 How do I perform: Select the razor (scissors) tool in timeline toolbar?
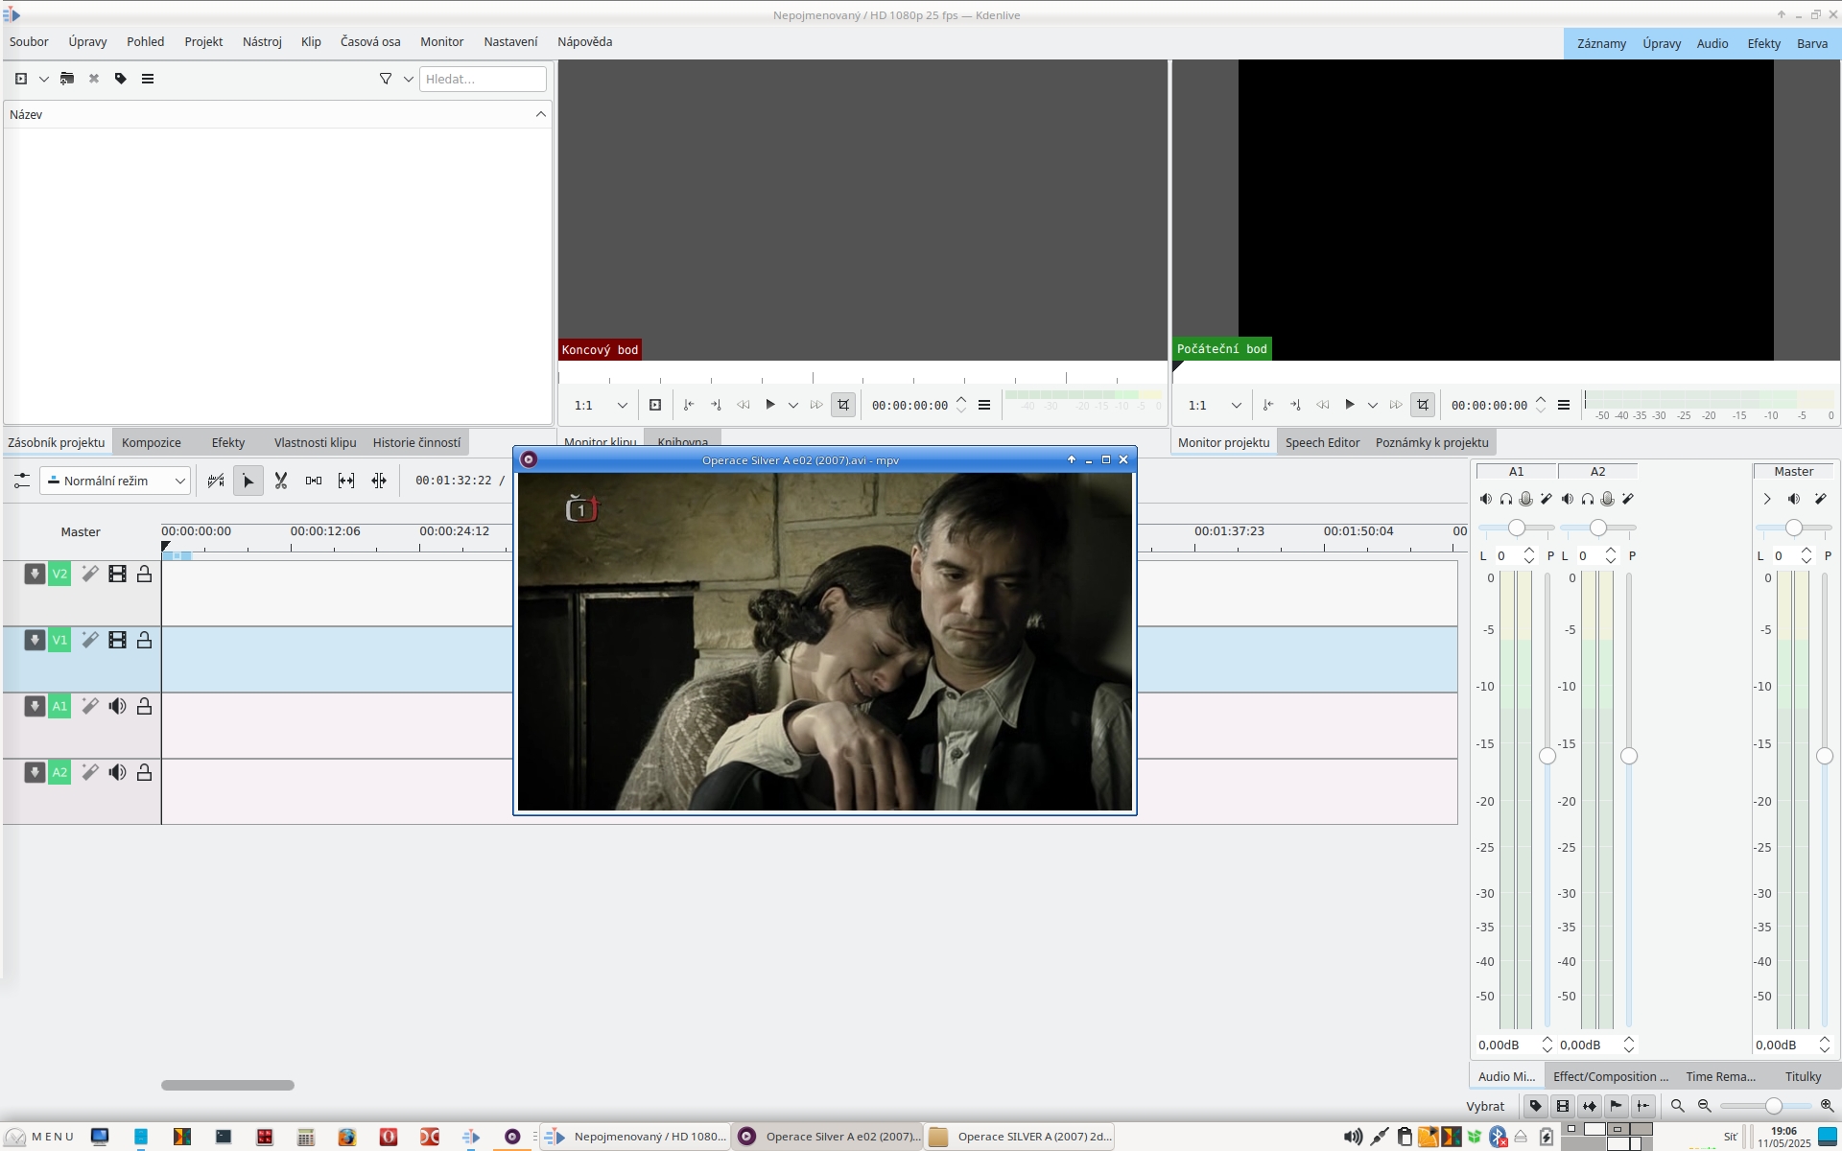pyautogui.click(x=281, y=481)
